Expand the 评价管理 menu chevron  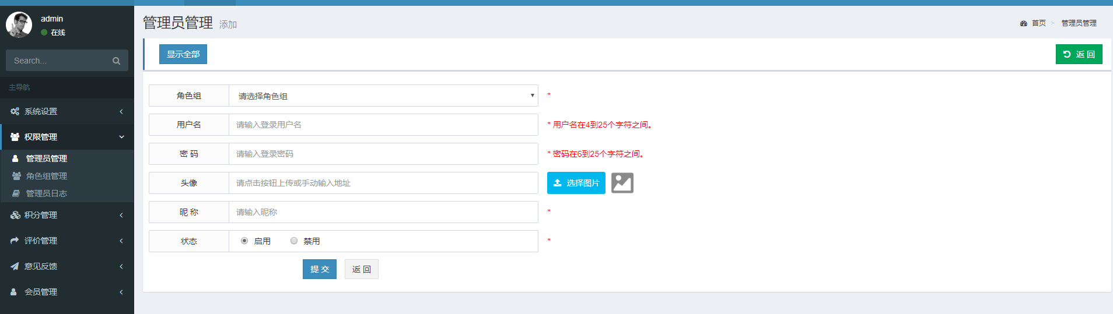121,241
